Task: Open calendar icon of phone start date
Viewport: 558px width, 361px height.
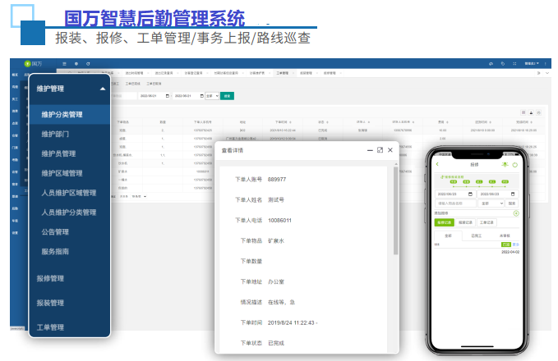Action: click(468, 194)
